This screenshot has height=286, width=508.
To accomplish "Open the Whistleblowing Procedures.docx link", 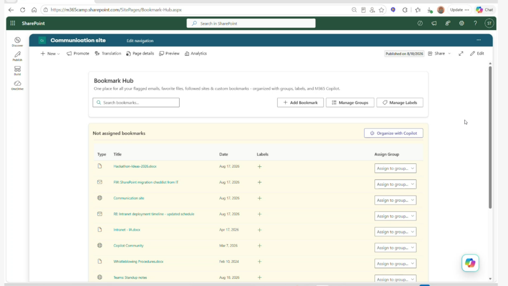I will [138, 262].
